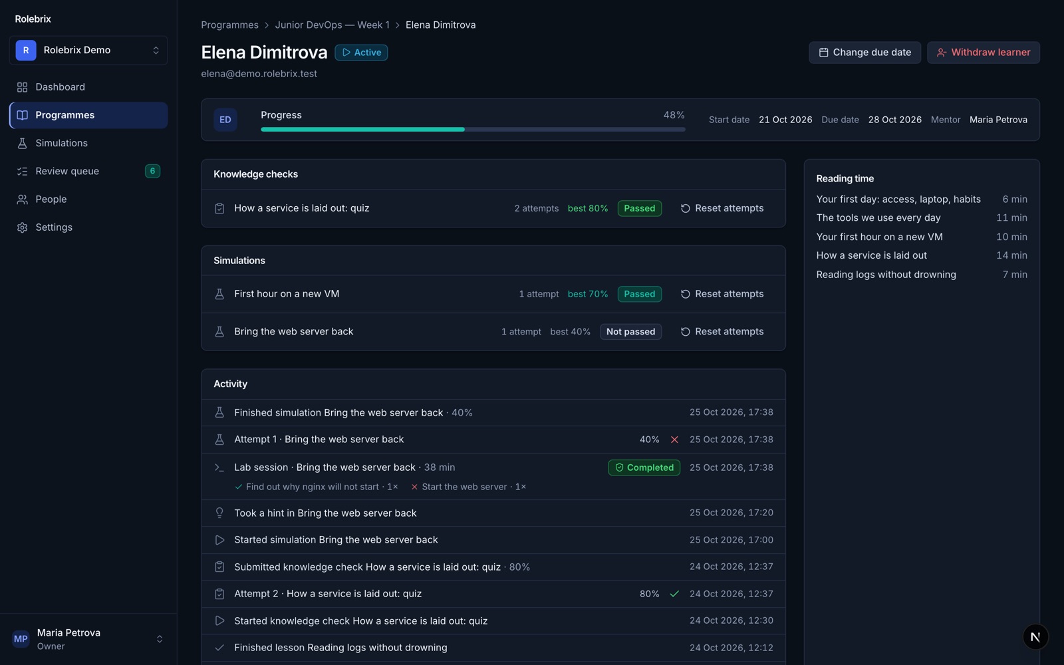
Task: Expand the Rolebrix Demo workspace switcher
Action: 88,51
